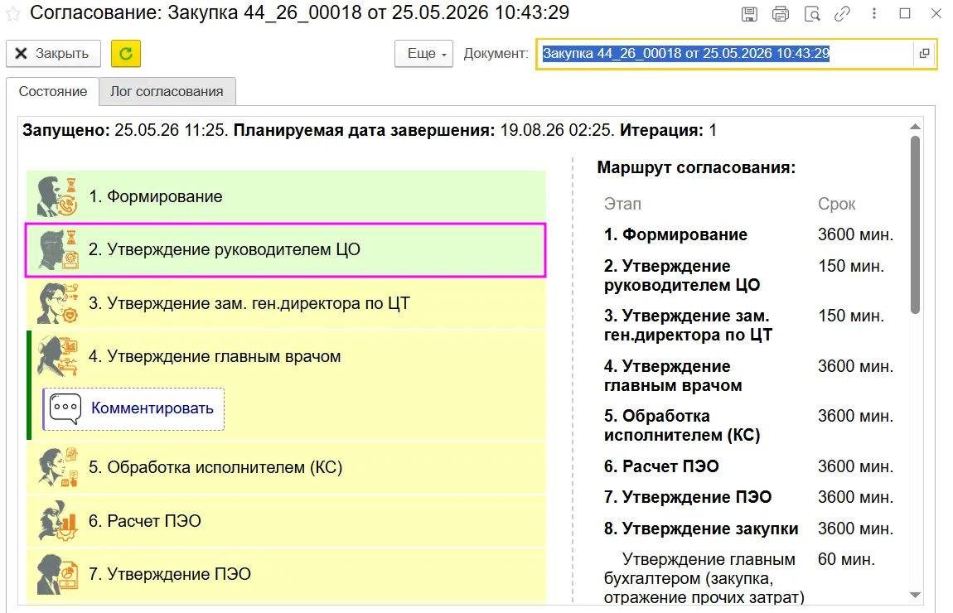Click the printer icon in title bar
The image size is (953, 613).
[x=781, y=14]
